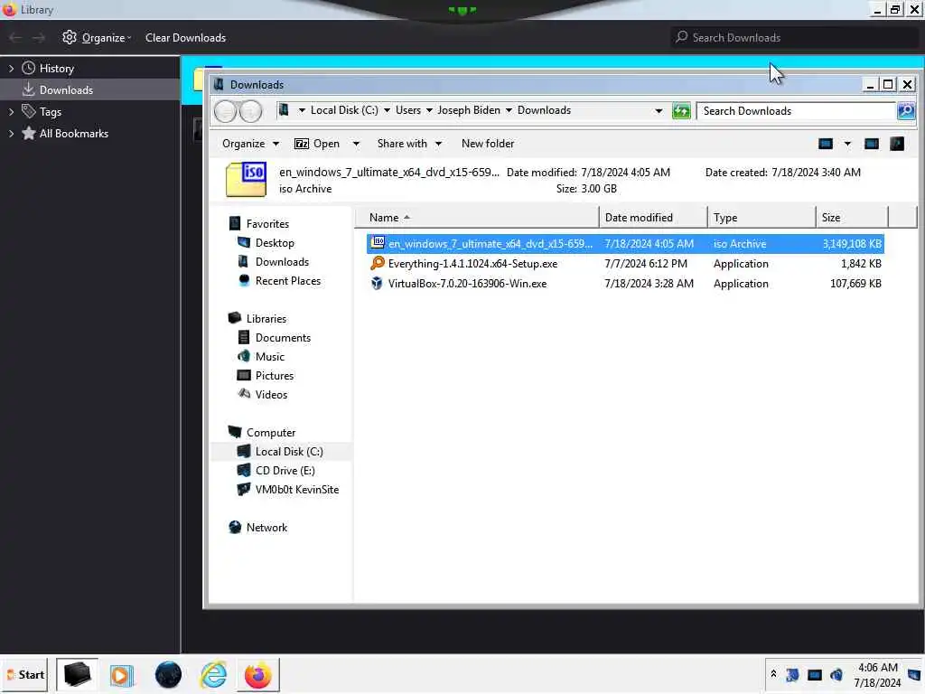Open Recent Places under Favorites

pos(288,281)
